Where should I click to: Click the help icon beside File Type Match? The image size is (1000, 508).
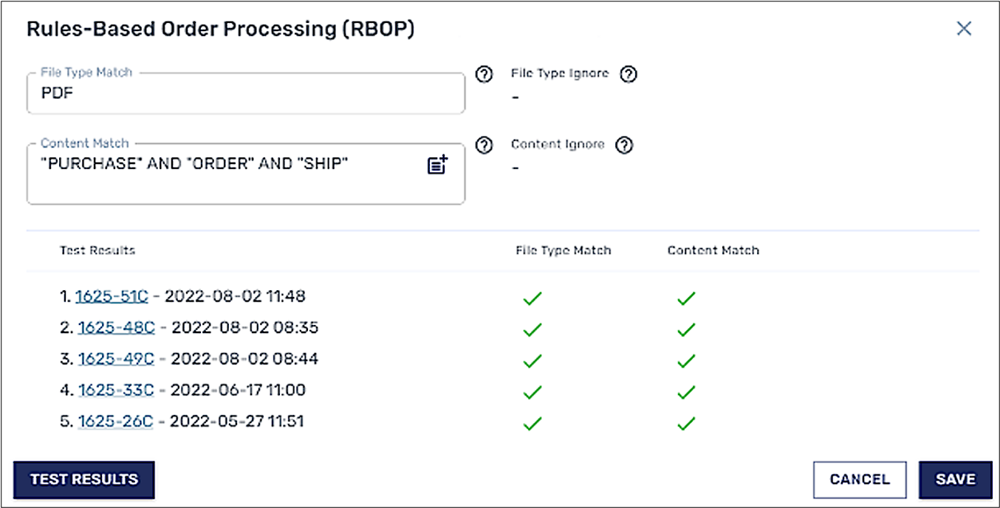click(x=484, y=75)
